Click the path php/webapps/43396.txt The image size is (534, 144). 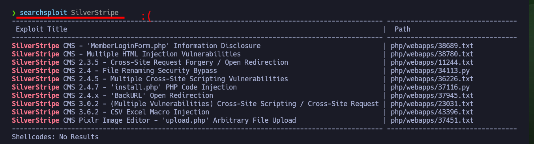pos(432,112)
